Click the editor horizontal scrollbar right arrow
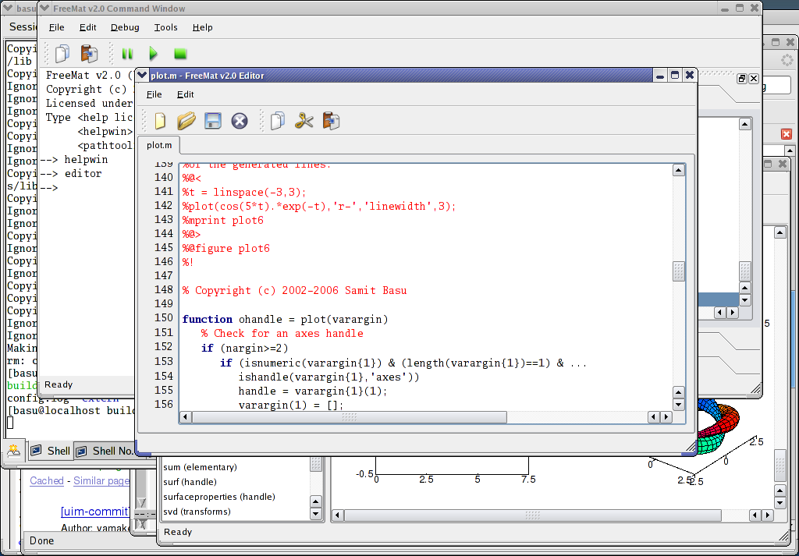 pos(666,417)
